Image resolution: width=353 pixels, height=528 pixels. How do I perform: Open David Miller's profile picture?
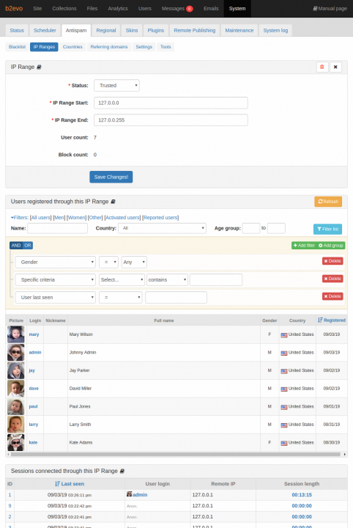tap(16, 389)
